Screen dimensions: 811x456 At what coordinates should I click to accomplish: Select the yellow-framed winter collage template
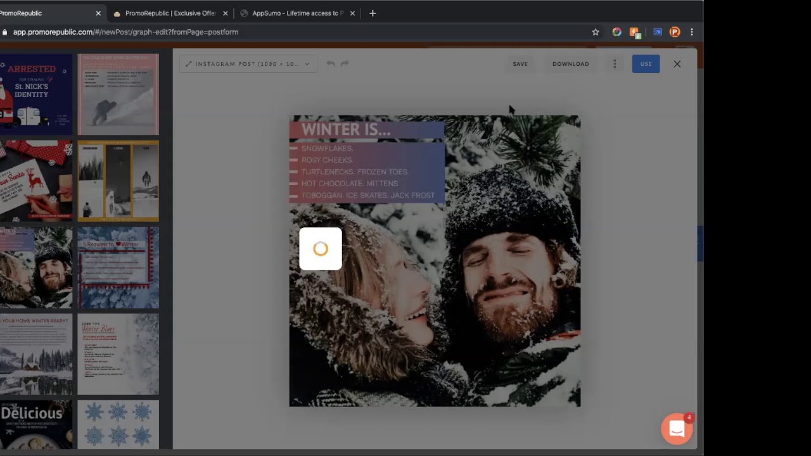[118, 180]
